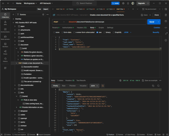169x136 pixels.
Task: Open Trash in status bar
Action: [x=158, y=135]
